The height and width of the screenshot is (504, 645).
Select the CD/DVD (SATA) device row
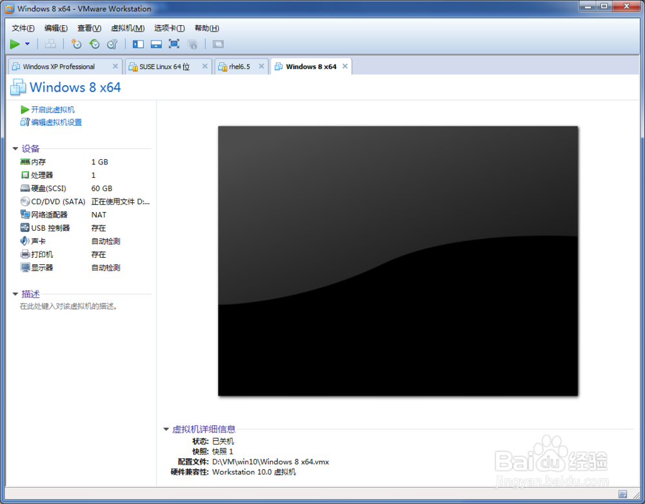pyautogui.click(x=85, y=202)
